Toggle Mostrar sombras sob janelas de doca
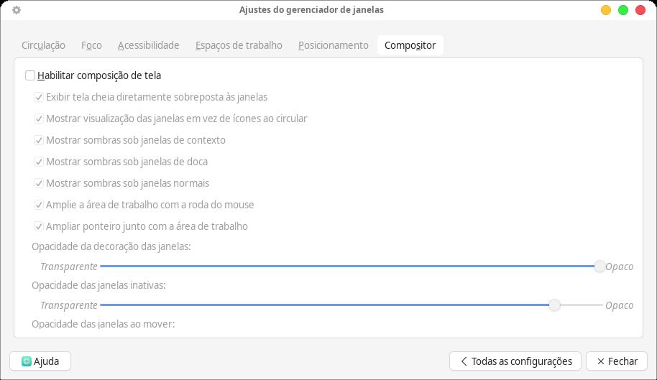The width and height of the screenshot is (657, 380). (39, 162)
